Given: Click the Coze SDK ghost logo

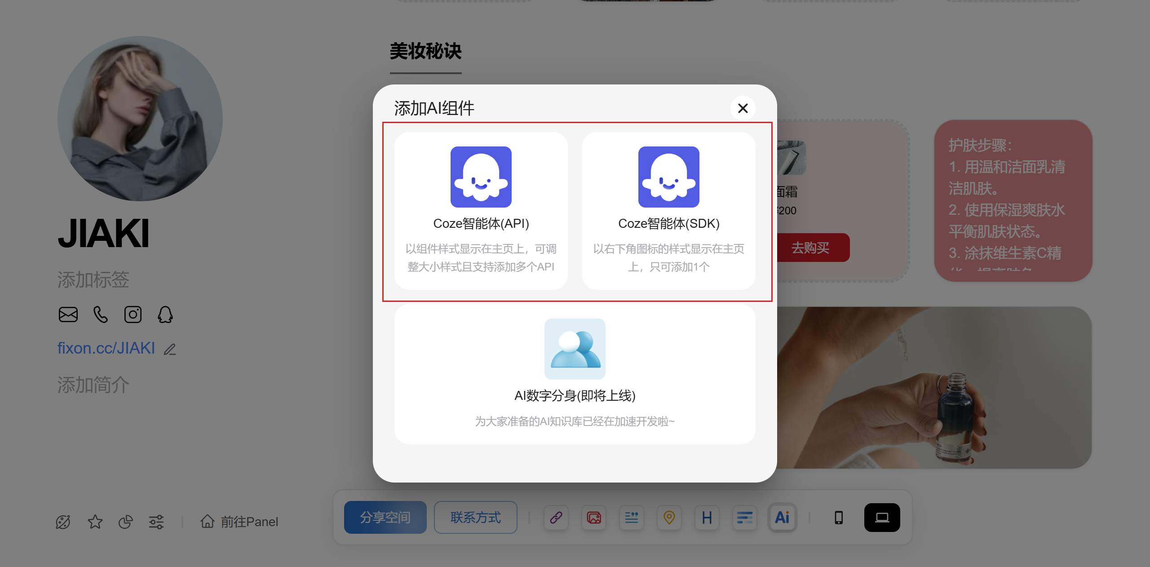Looking at the screenshot, I should (669, 177).
